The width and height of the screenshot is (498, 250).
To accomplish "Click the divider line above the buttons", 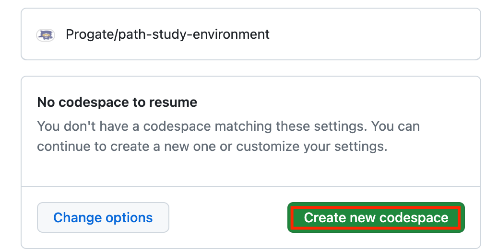I will (x=250, y=186).
